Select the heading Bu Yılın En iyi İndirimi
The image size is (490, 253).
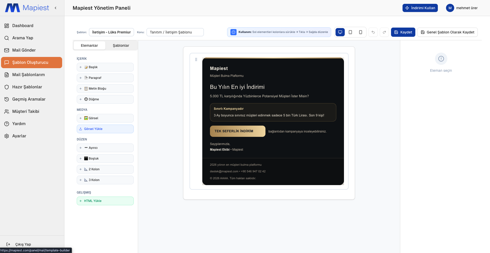(x=237, y=87)
